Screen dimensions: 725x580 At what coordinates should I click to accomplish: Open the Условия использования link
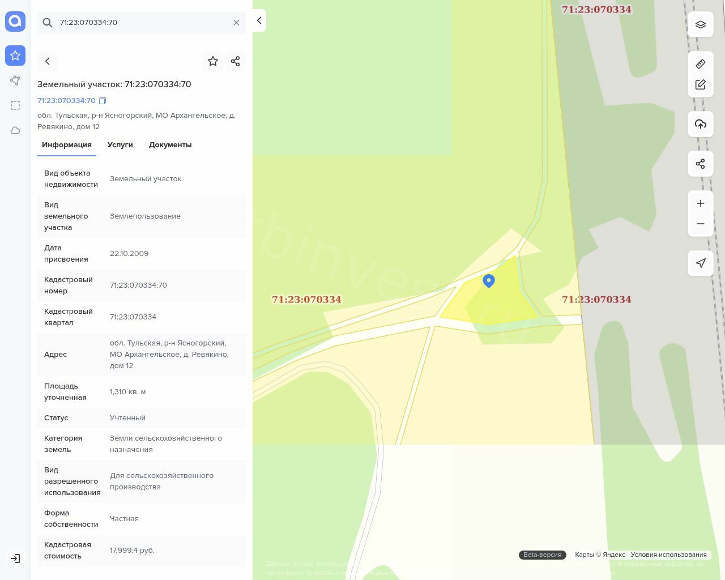click(668, 555)
